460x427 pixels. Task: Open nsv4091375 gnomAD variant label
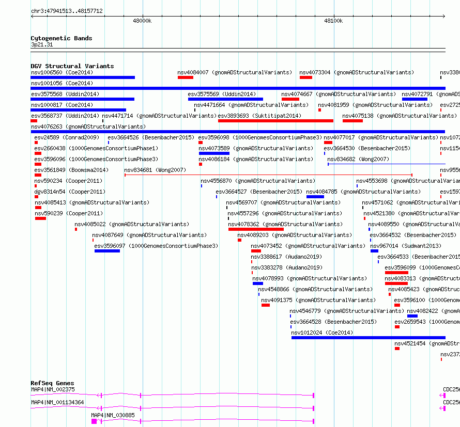[318, 300]
